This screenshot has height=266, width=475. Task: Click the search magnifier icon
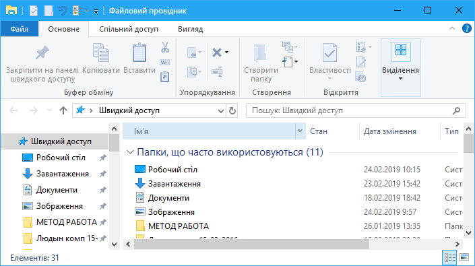[x=456, y=110]
